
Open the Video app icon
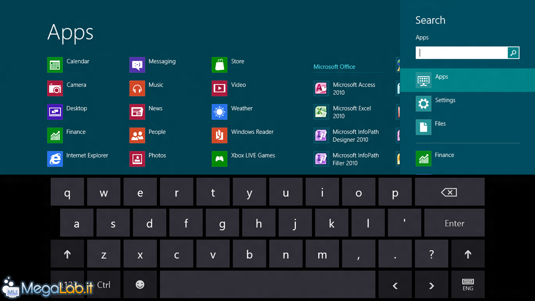pos(219,88)
